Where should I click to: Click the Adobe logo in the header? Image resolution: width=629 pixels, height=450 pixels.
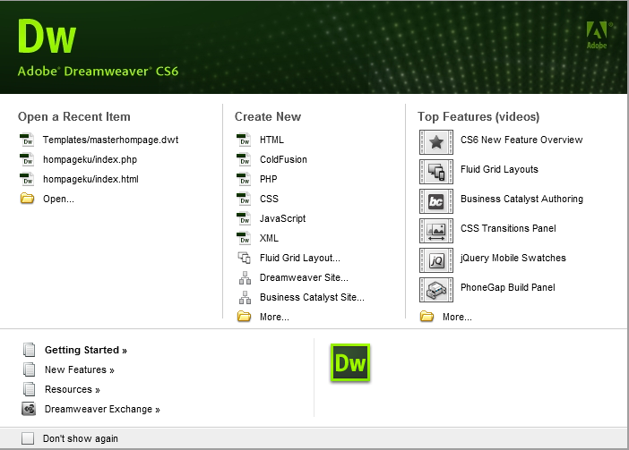coord(598,35)
